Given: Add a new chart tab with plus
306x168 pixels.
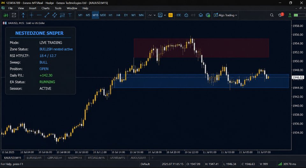Looking at the screenshot, I should (x=153, y=158).
